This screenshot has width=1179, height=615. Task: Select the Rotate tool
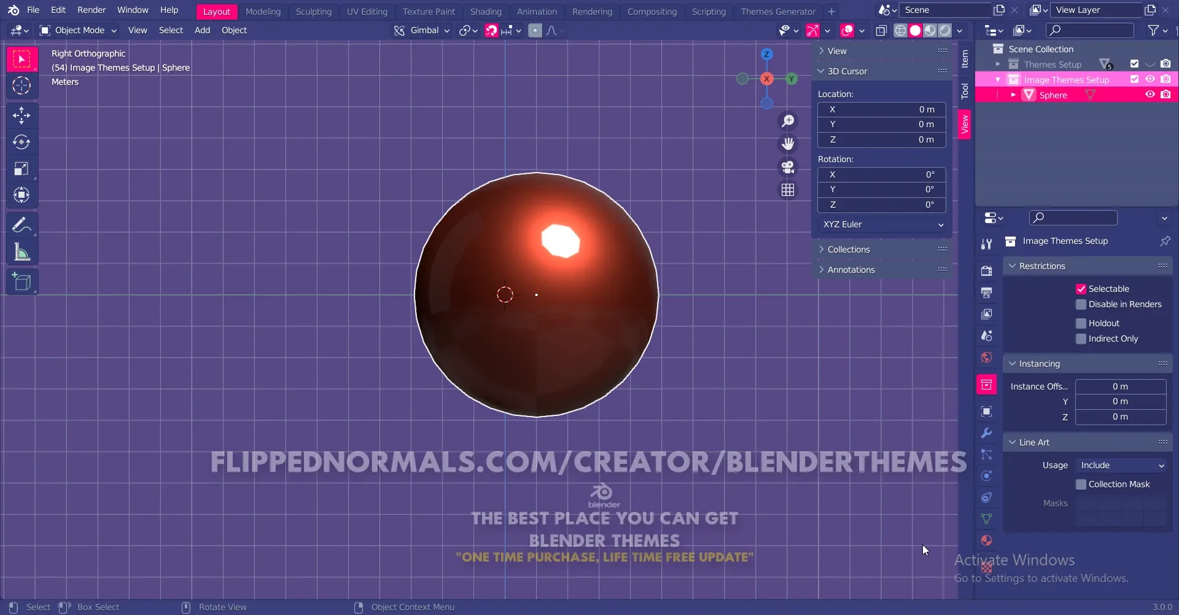(21, 142)
